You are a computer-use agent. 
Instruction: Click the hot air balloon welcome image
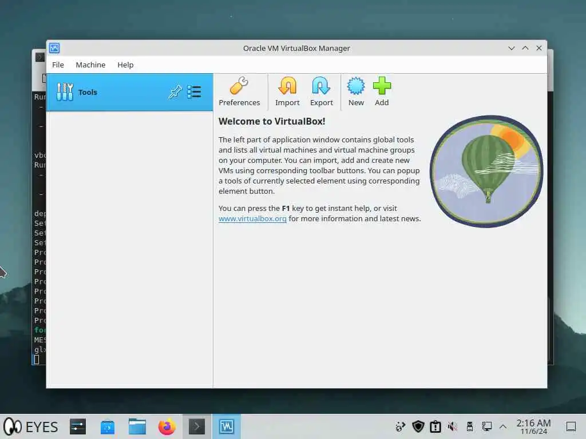click(486, 171)
